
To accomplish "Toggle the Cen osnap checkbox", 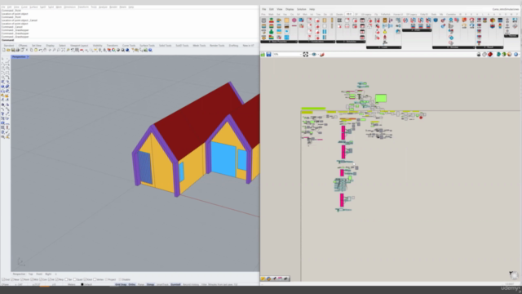I will coord(41,279).
